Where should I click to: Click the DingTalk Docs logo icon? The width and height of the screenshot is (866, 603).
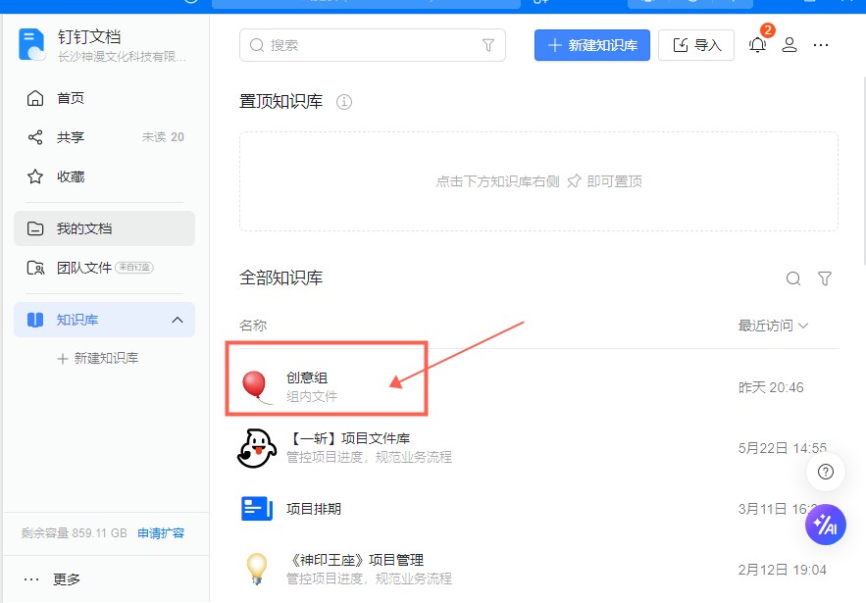[x=32, y=45]
